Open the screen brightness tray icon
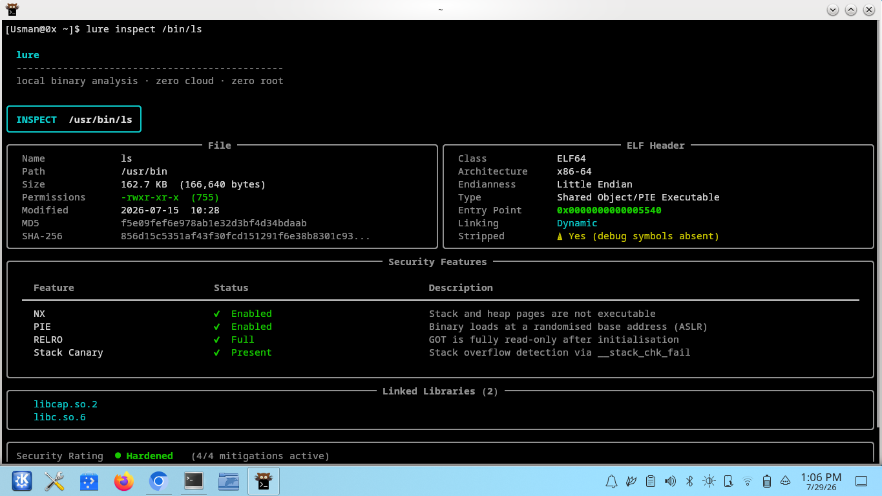Viewport: 882px width, 496px height. 709,481
